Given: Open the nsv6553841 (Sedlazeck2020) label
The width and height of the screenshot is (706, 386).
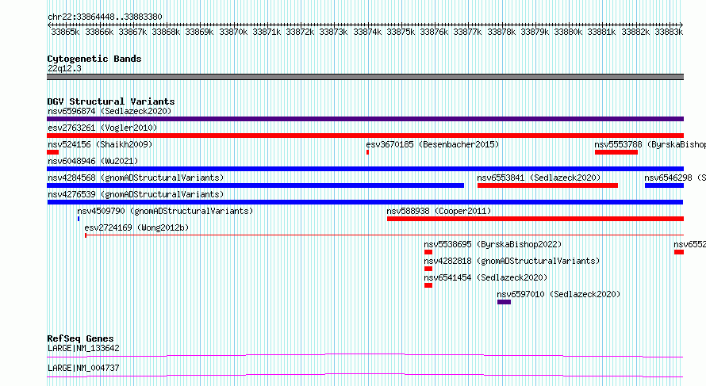Looking at the screenshot, I should [539, 178].
